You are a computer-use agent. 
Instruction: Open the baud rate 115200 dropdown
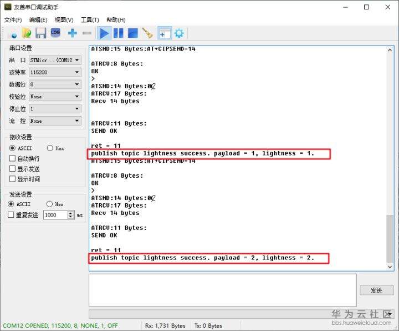click(x=55, y=72)
